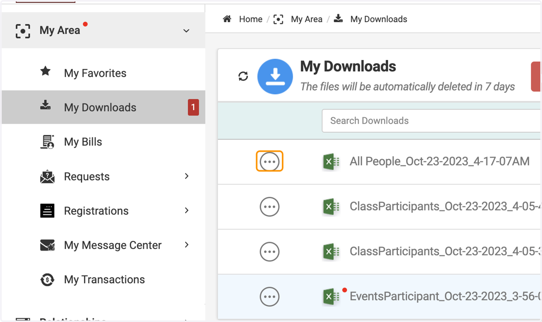Click the My Message Center mail icon
Image resolution: width=542 pixels, height=322 pixels.
pyautogui.click(x=47, y=245)
